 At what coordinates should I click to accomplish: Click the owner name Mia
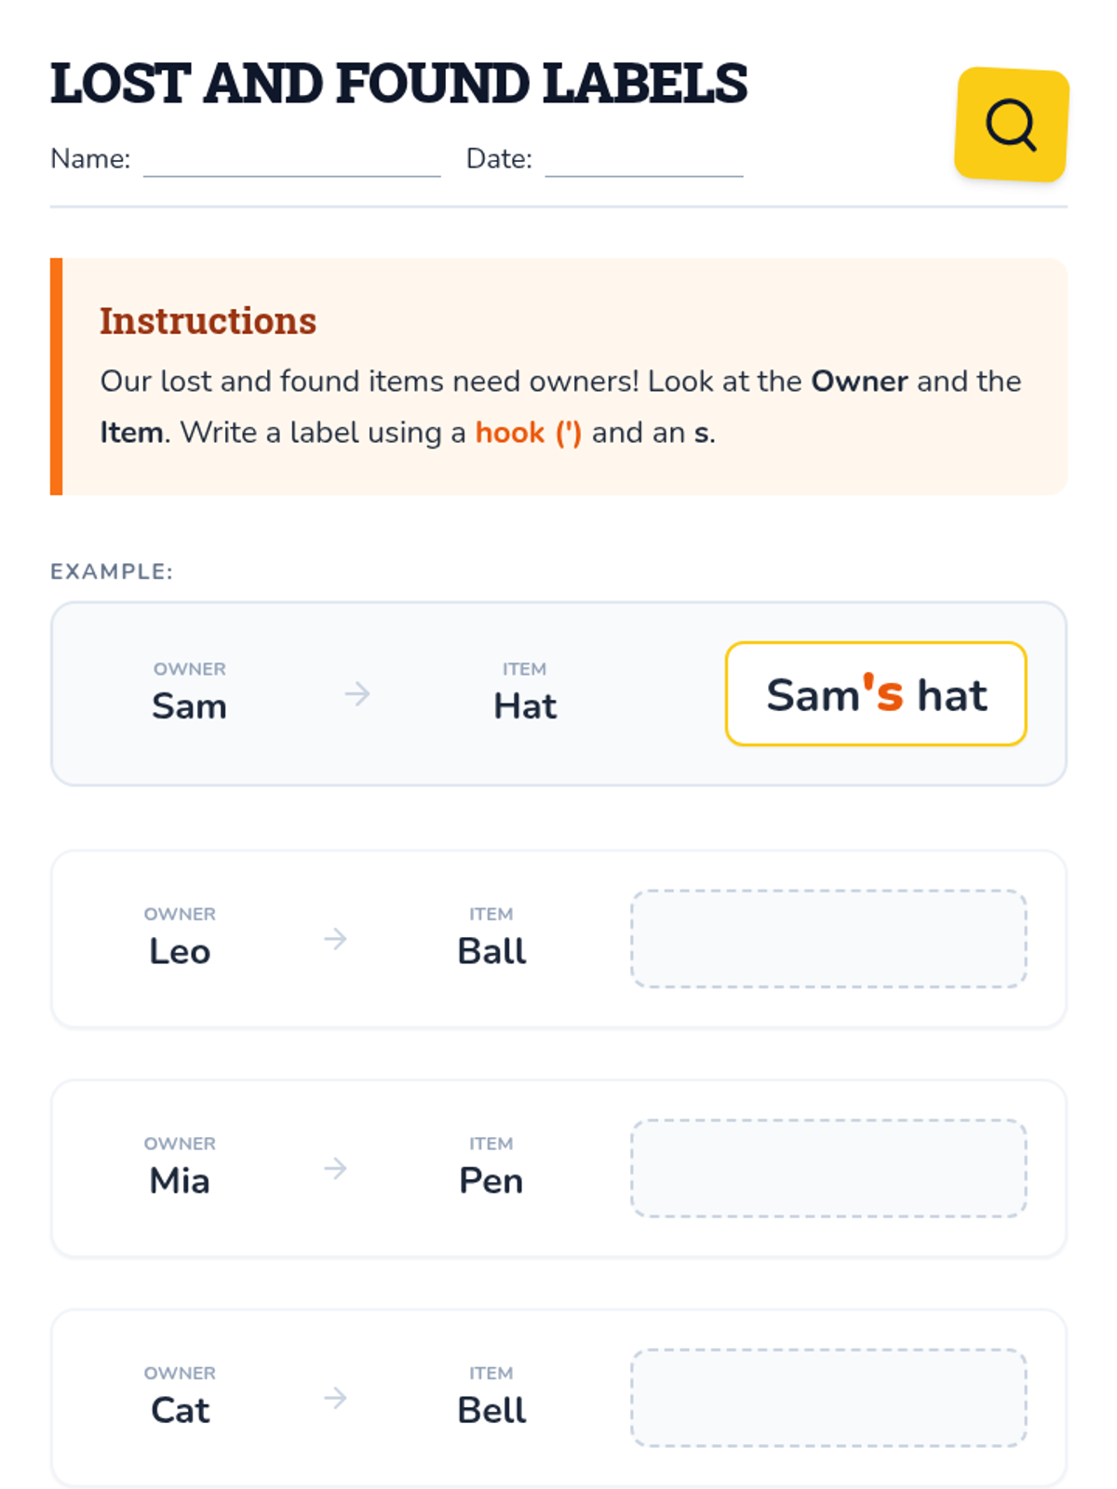[x=180, y=1182]
